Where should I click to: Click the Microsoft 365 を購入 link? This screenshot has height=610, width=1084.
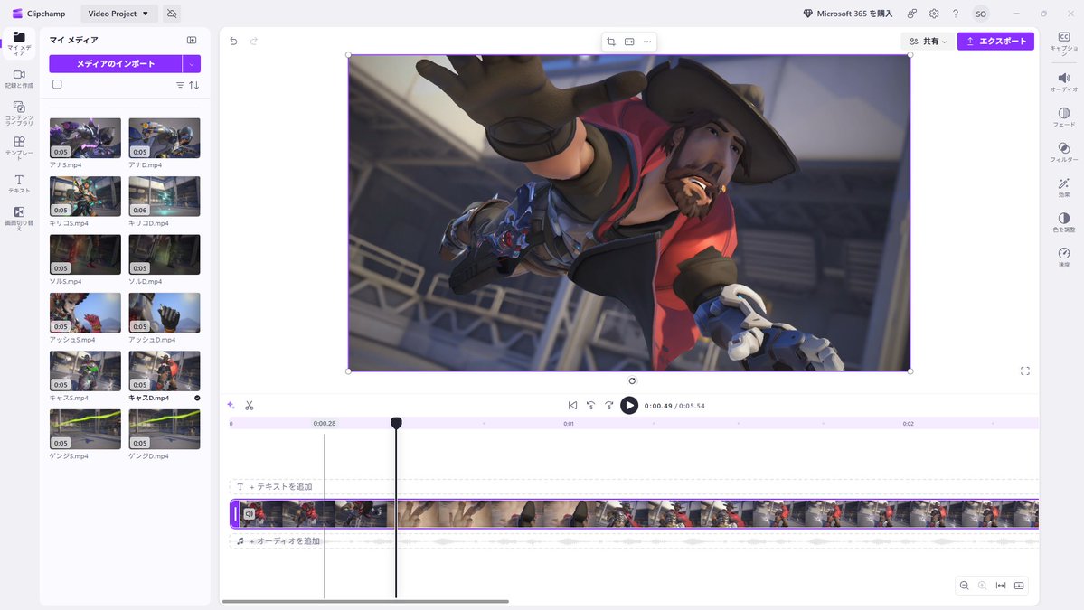pos(847,14)
